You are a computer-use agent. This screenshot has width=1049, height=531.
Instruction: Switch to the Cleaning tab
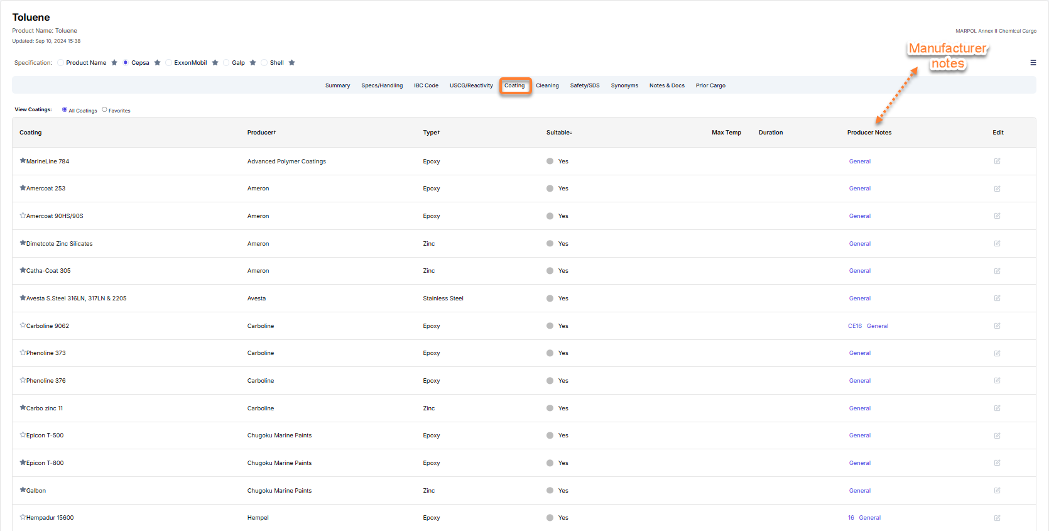[x=547, y=85]
